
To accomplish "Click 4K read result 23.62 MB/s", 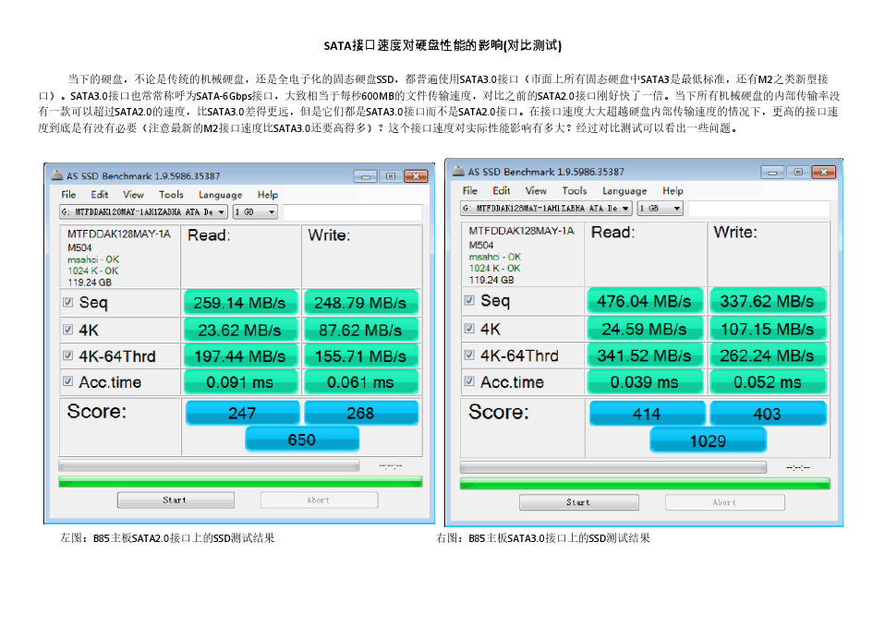I will [x=240, y=330].
